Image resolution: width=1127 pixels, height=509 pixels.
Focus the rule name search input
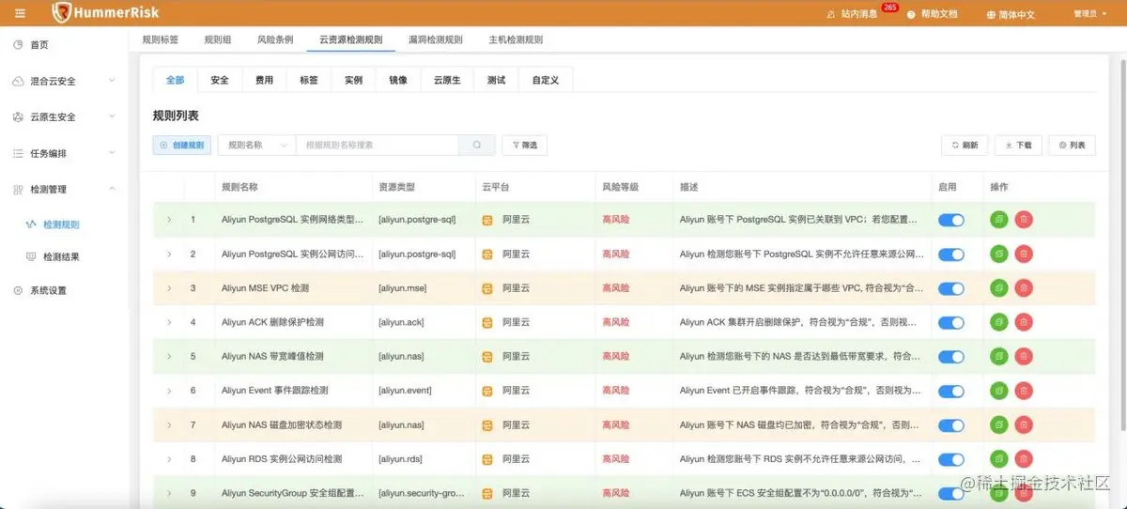point(378,145)
